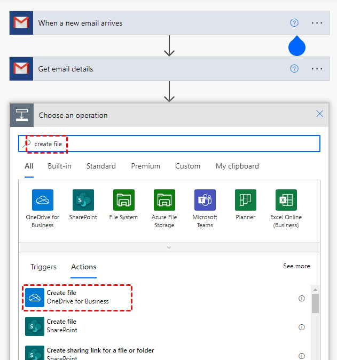Image resolution: width=337 pixels, height=360 pixels.
Task: Open help for 'When a new email arrives'
Action: pyautogui.click(x=294, y=23)
